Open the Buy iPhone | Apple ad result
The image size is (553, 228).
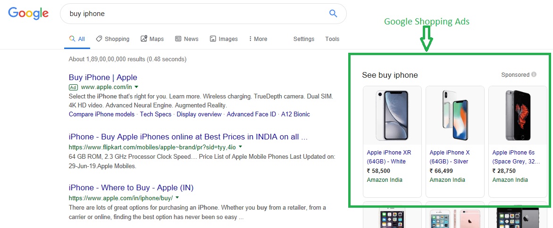103,77
